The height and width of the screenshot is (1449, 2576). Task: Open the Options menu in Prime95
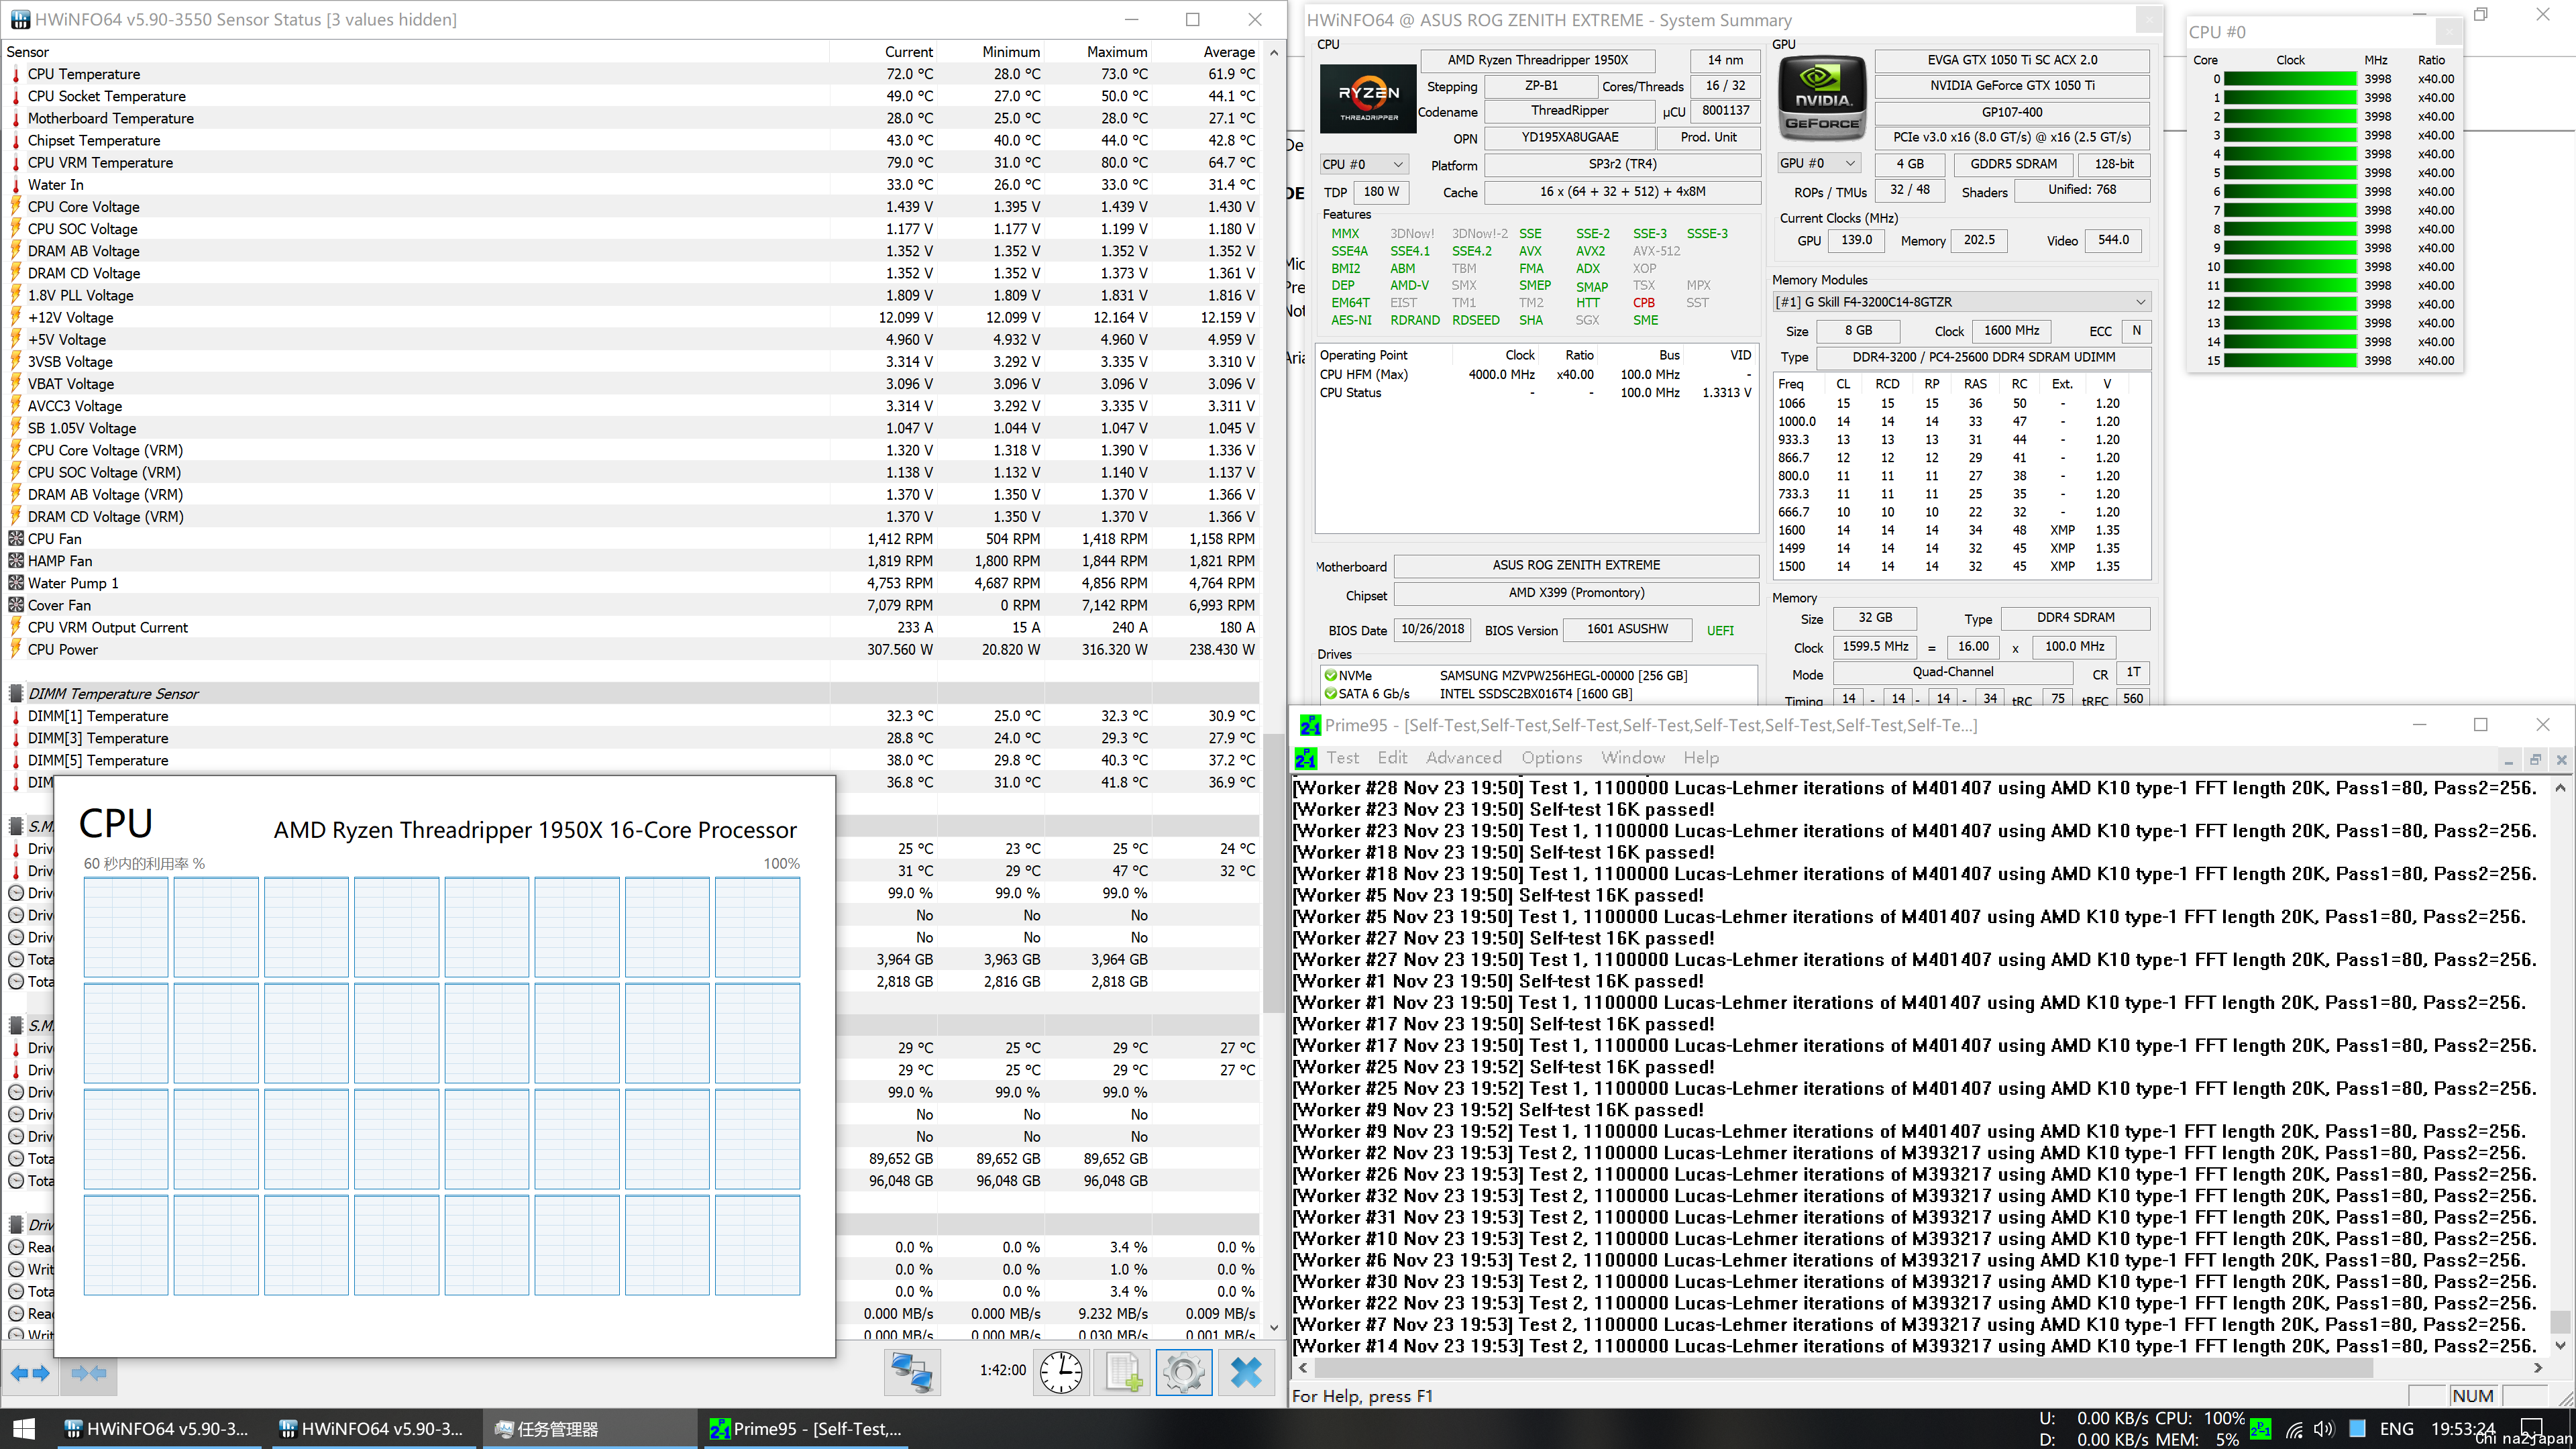click(x=1552, y=758)
